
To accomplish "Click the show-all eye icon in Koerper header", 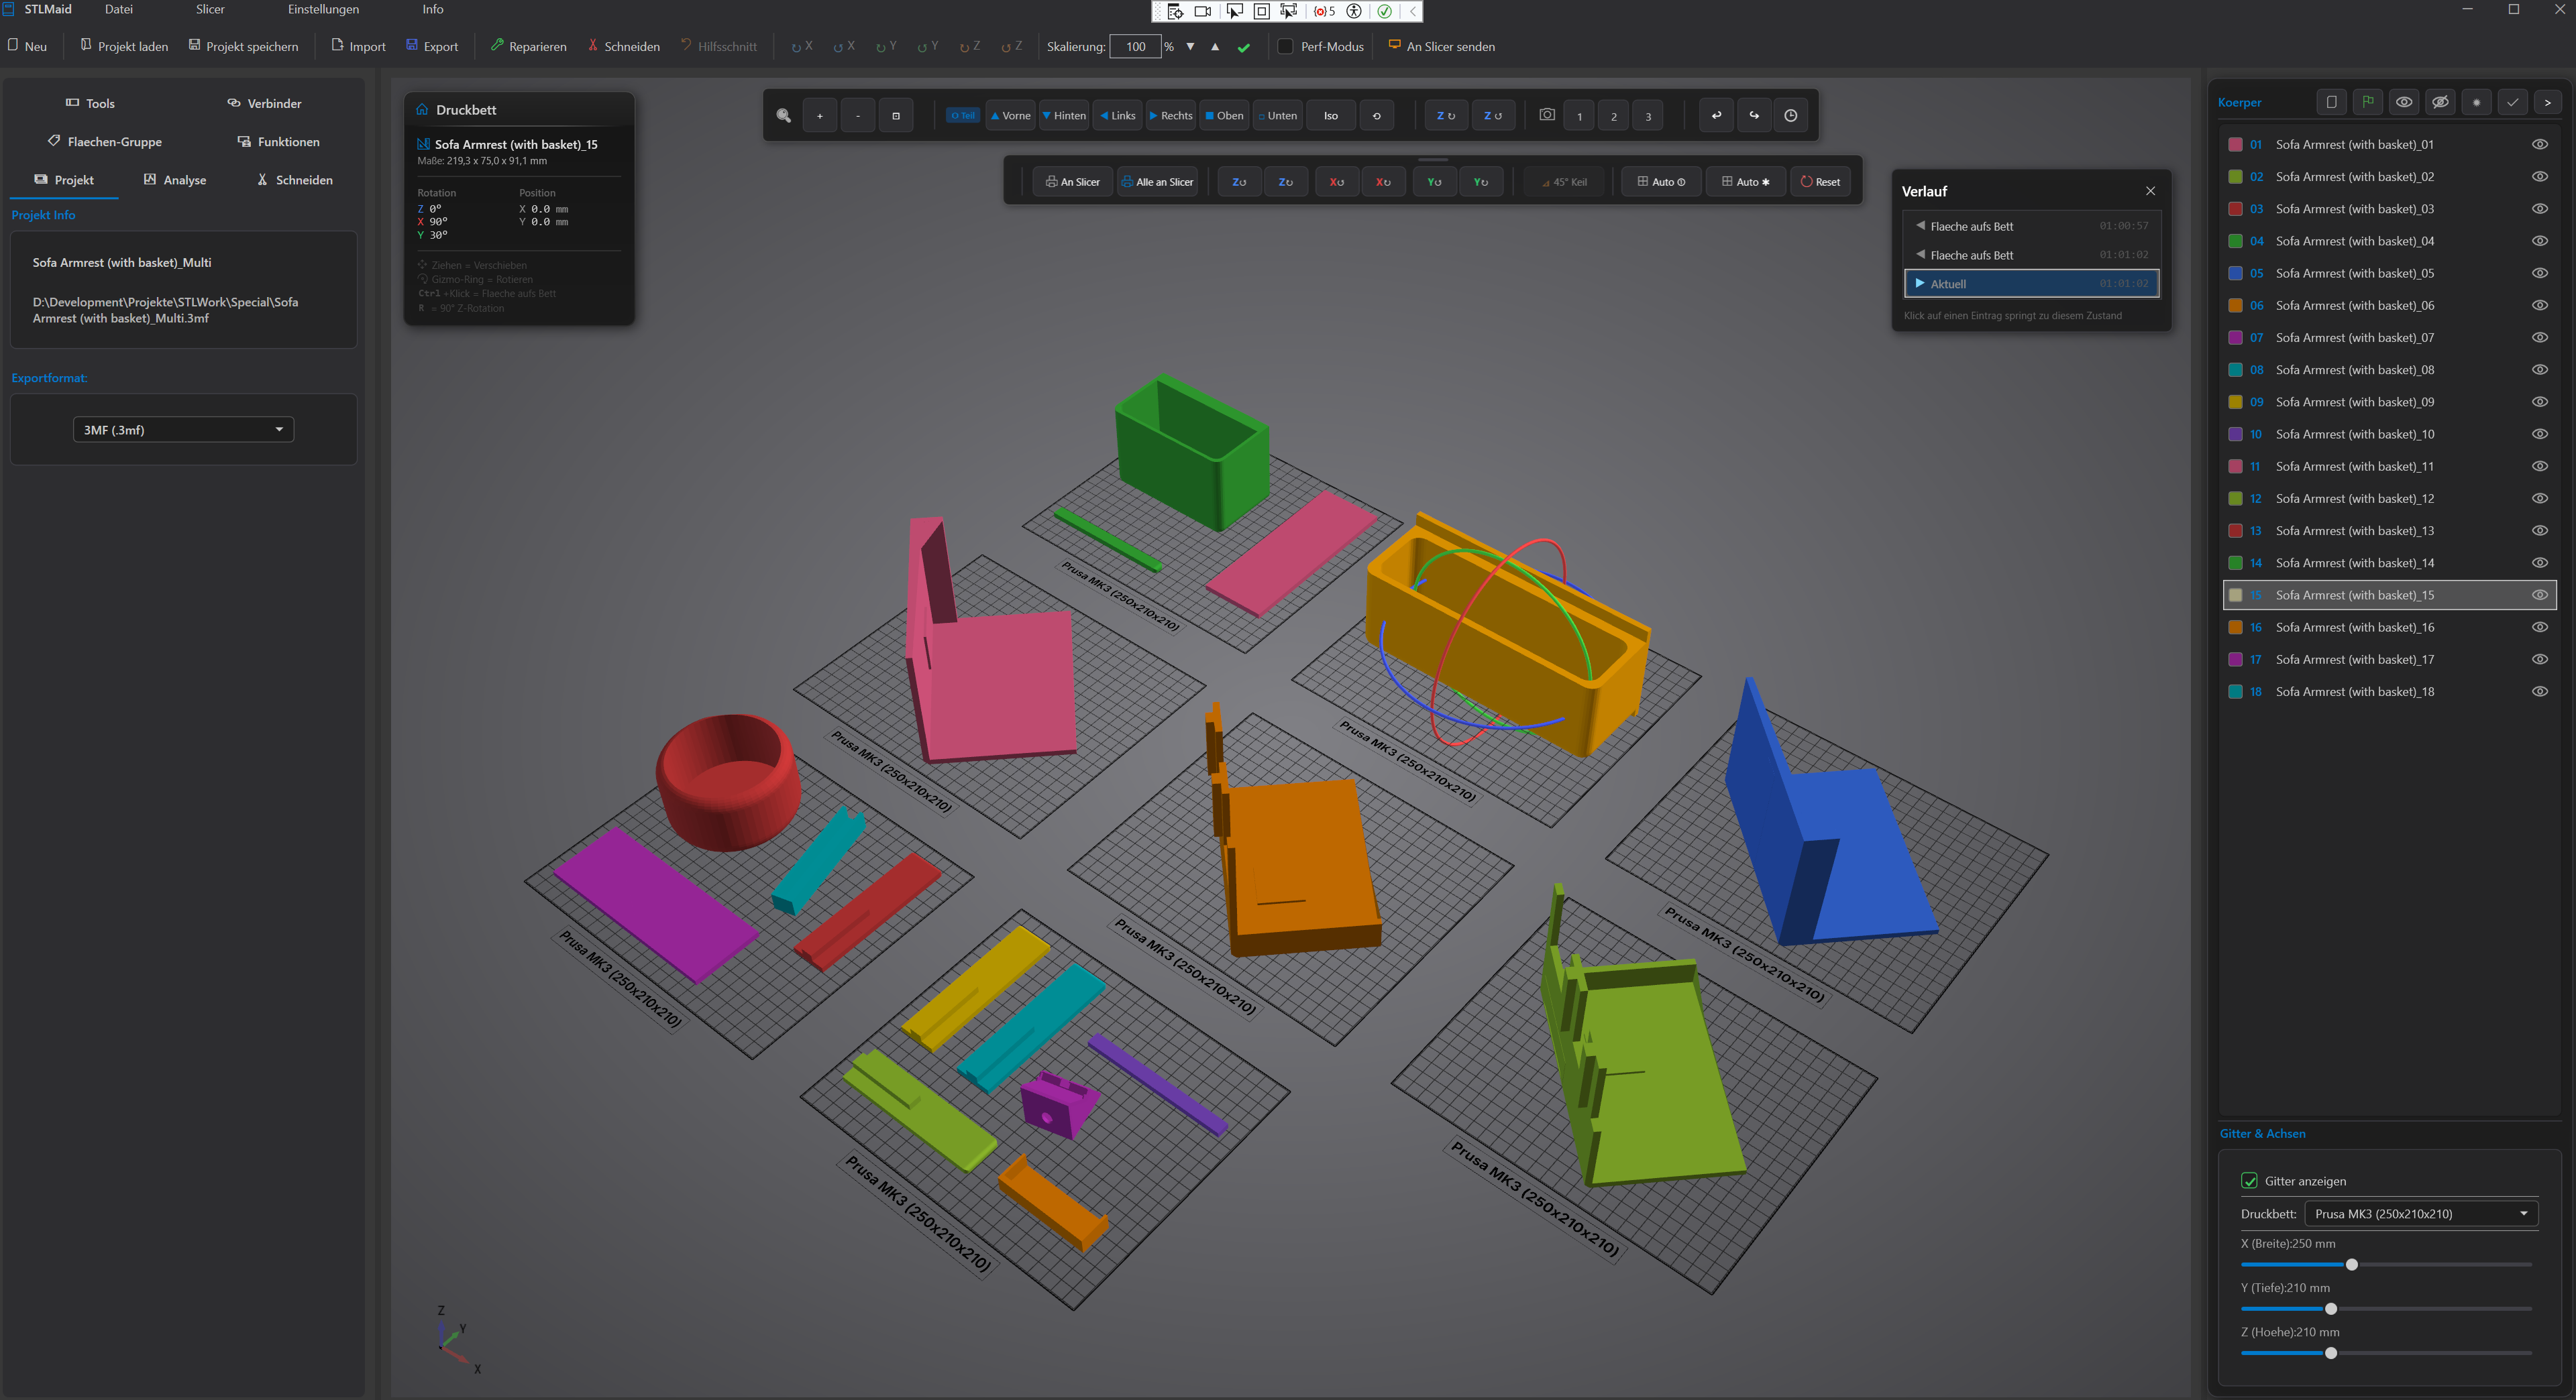I will click(x=2403, y=102).
